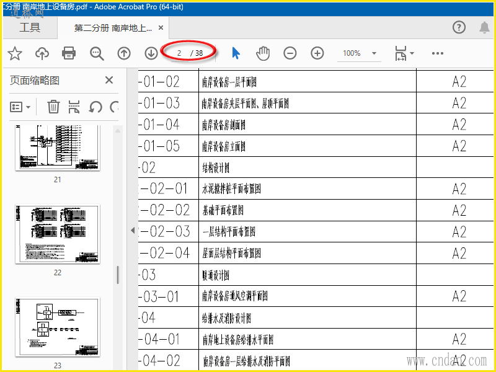The image size is (496, 372).
Task: Rotate page counterclockwise
Action: [95, 107]
